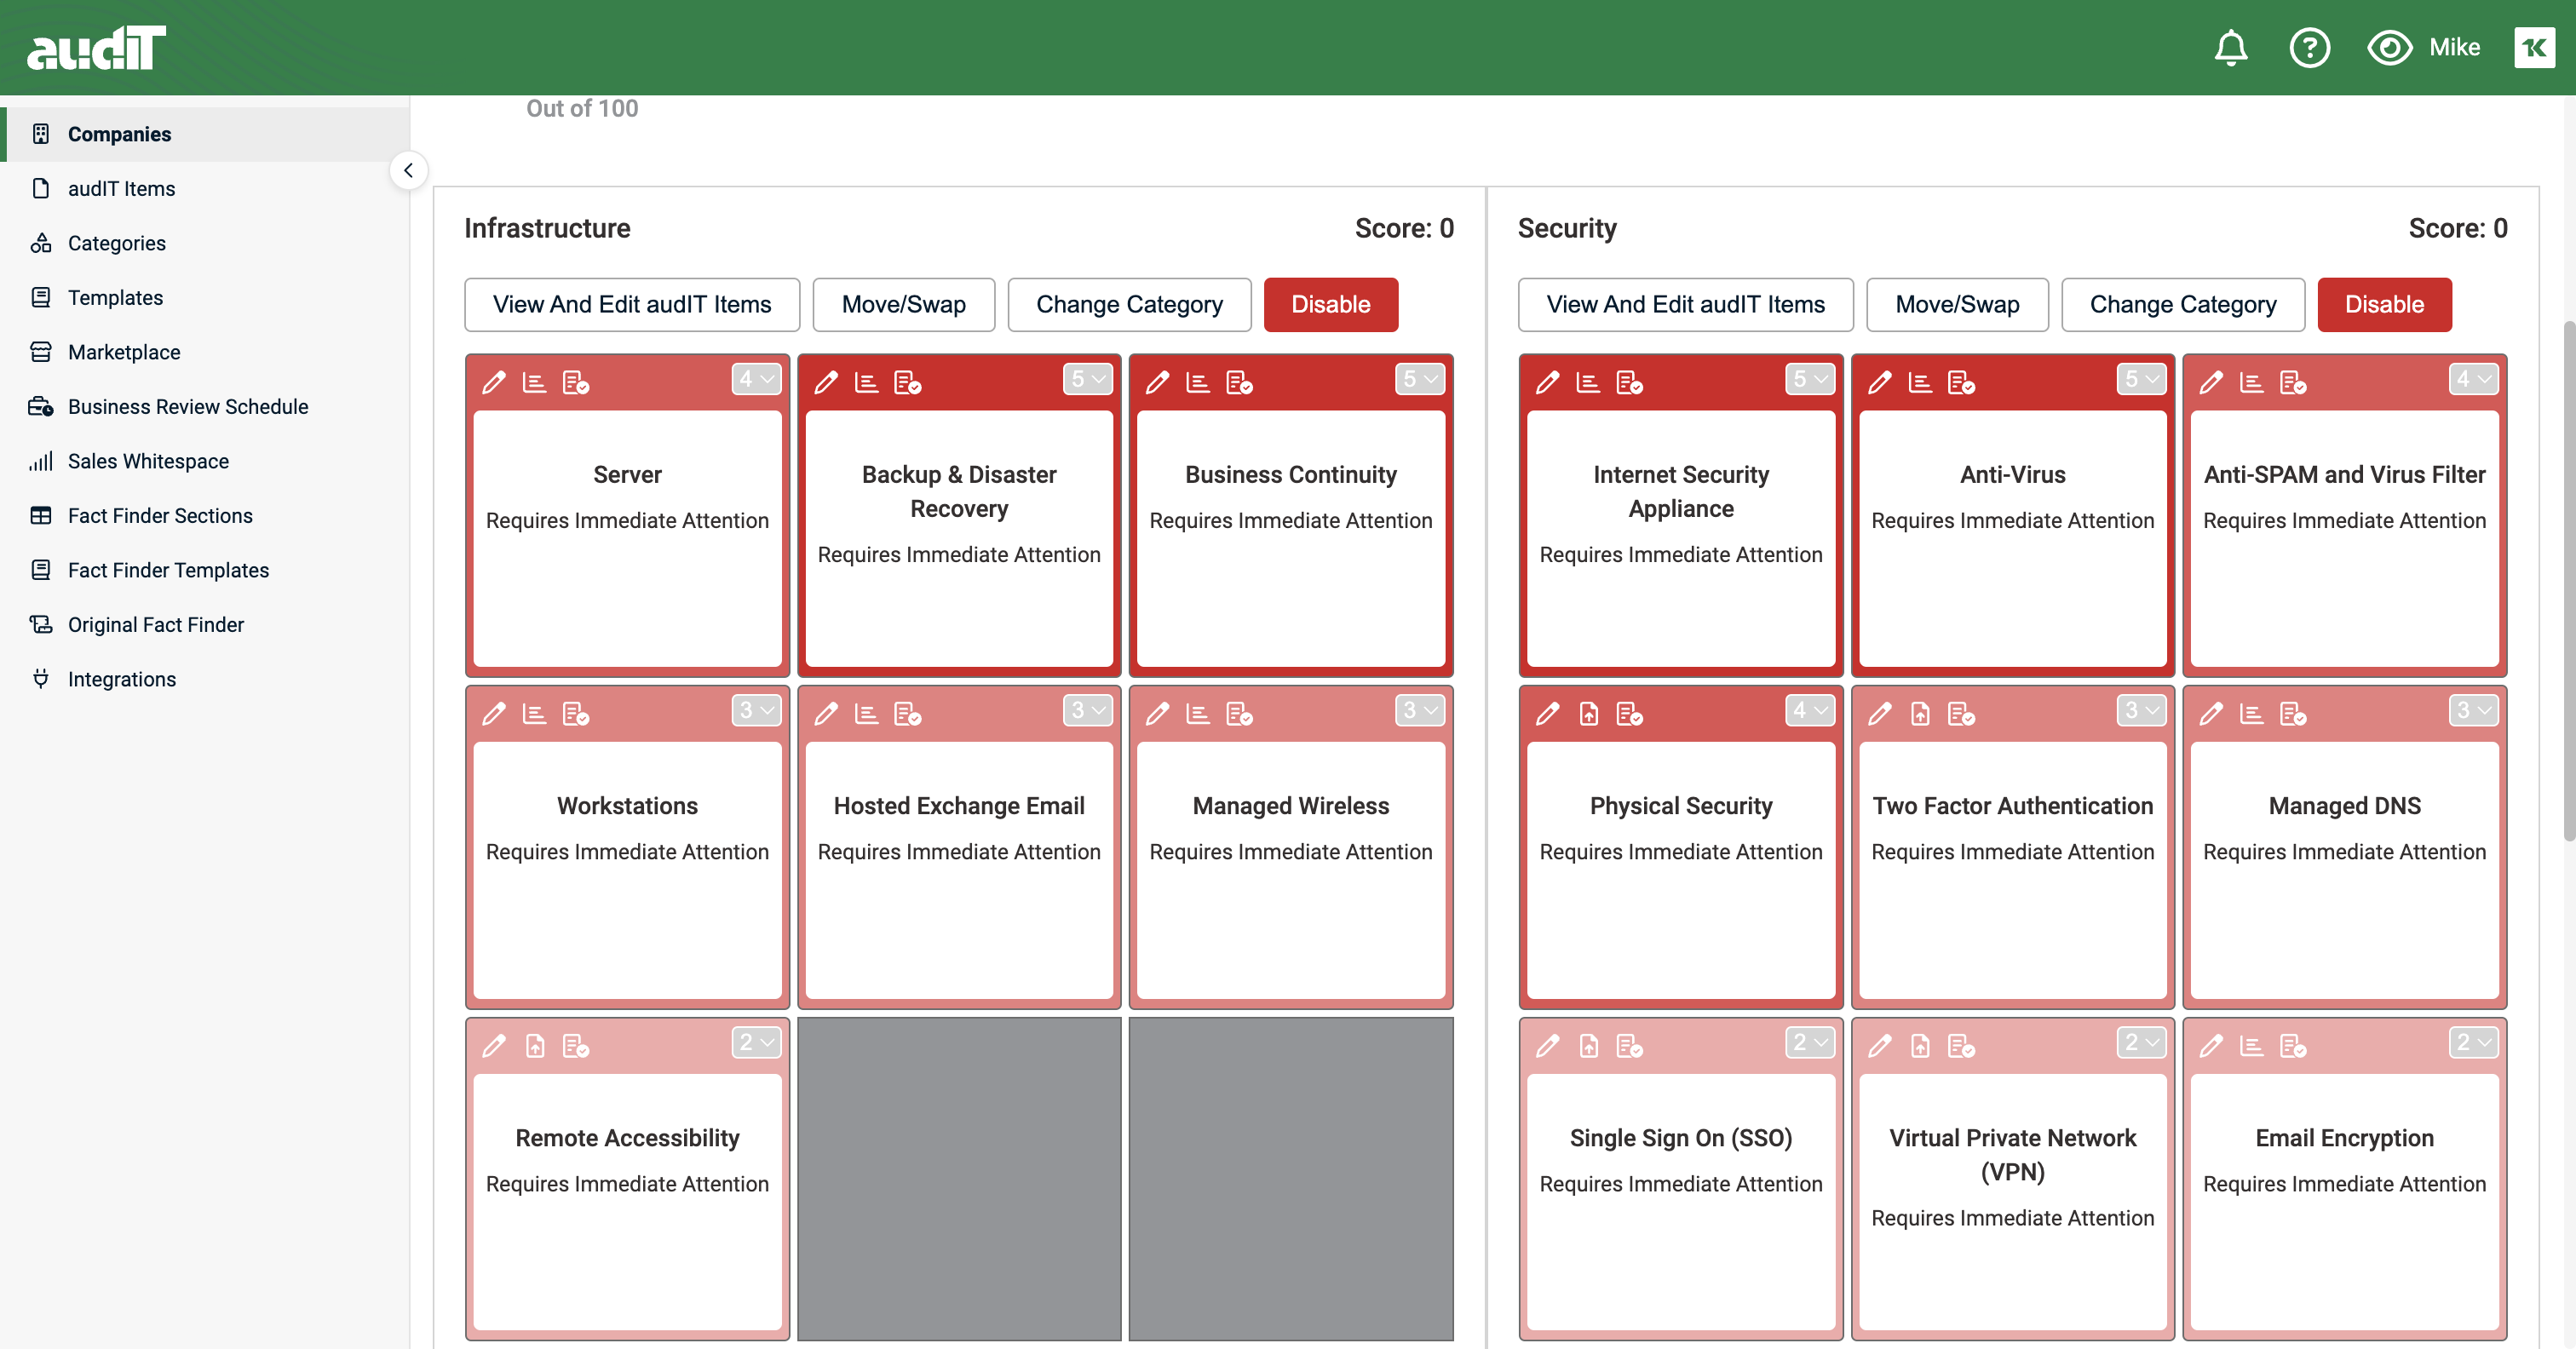Click Change Category under Infrastructure
Viewport: 2576px width, 1349px height.
tap(1129, 304)
